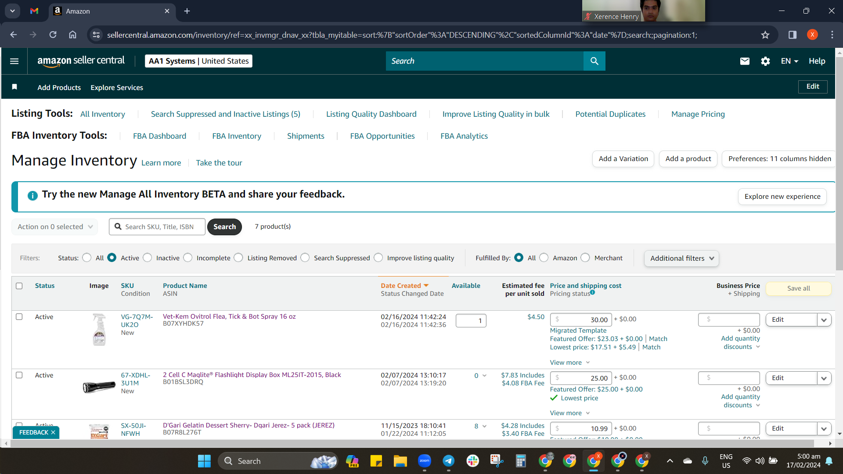This screenshot has height=474, width=843.
Task: Select the Incomplete status filter radio
Action: [188, 258]
